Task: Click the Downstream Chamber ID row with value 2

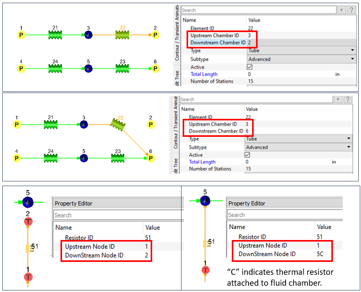Action: click(218, 42)
